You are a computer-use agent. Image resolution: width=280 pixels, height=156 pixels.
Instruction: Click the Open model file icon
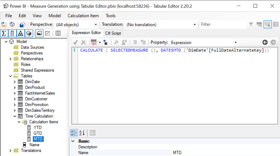pyautogui.click(x=4, y=24)
